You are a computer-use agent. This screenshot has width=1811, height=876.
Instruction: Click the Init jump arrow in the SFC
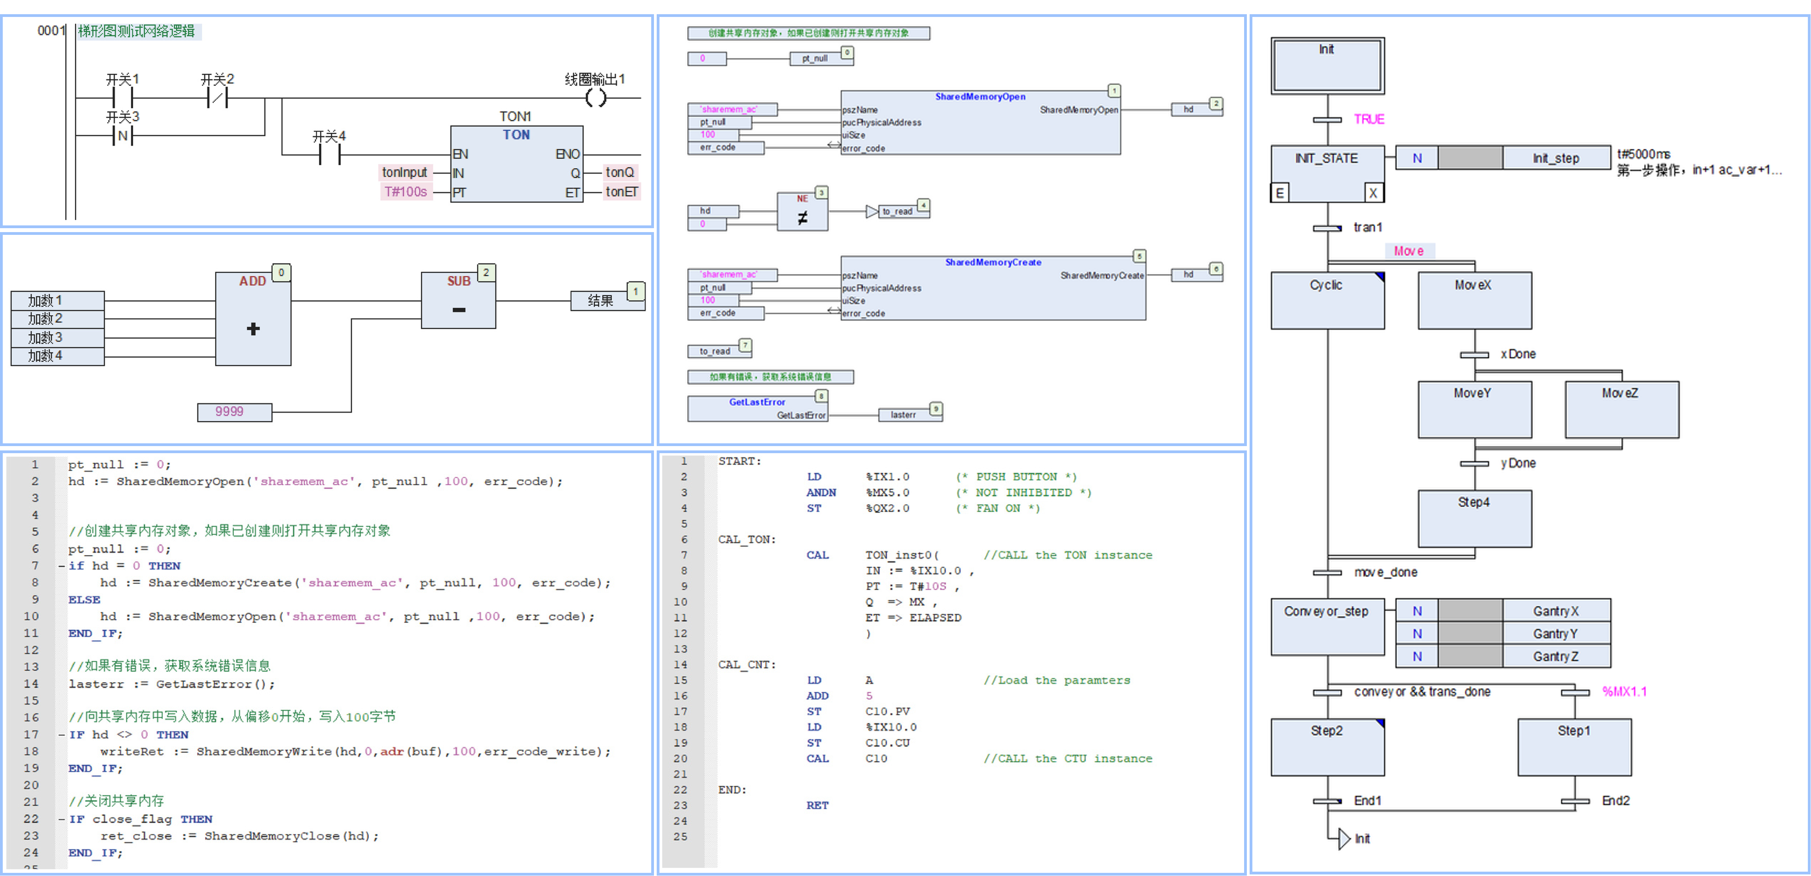pyautogui.click(x=1343, y=839)
